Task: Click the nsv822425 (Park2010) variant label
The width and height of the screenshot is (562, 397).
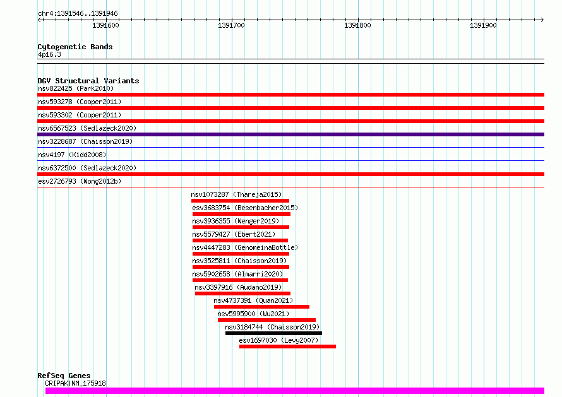Action: (76, 88)
